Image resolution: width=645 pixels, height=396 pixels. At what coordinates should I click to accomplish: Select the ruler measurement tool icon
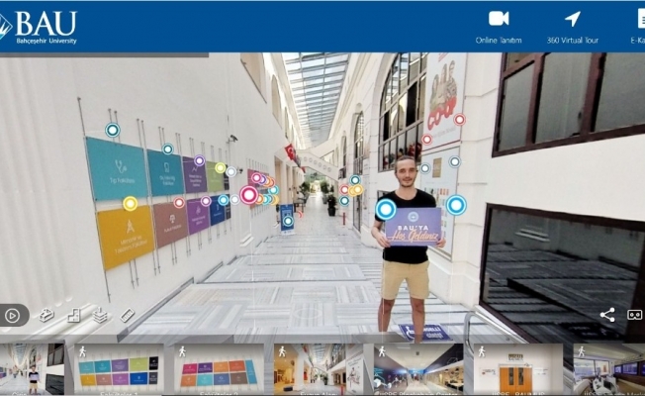tap(127, 316)
